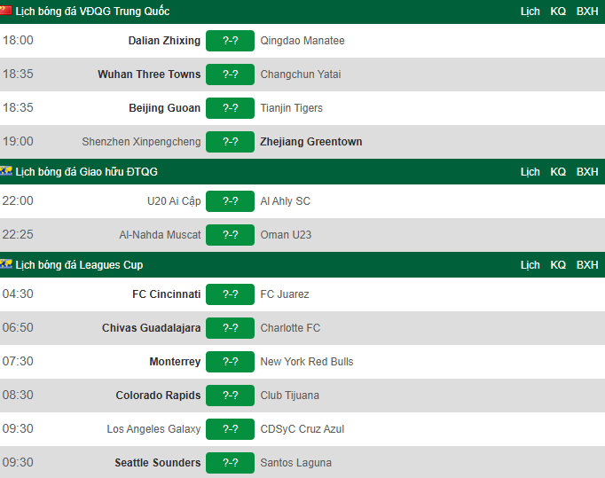Click the Leagues Cup section icon
The height and width of the screenshot is (478, 605).
coord(6,264)
